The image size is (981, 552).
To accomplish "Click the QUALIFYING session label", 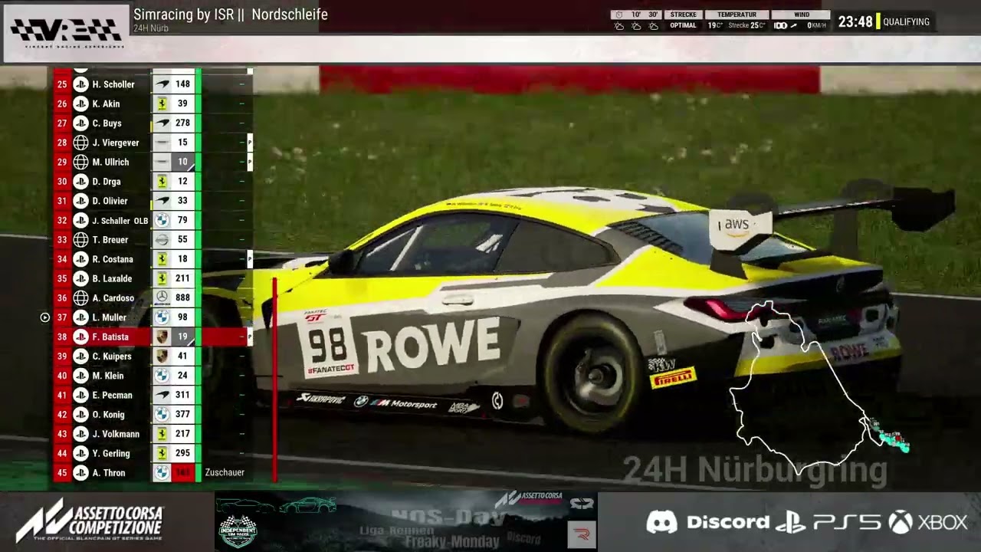I will (x=906, y=21).
